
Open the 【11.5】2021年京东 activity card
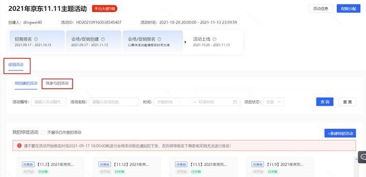203,167
